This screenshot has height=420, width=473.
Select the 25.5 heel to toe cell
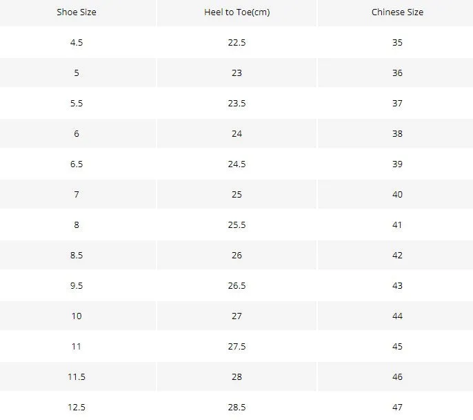236,225
